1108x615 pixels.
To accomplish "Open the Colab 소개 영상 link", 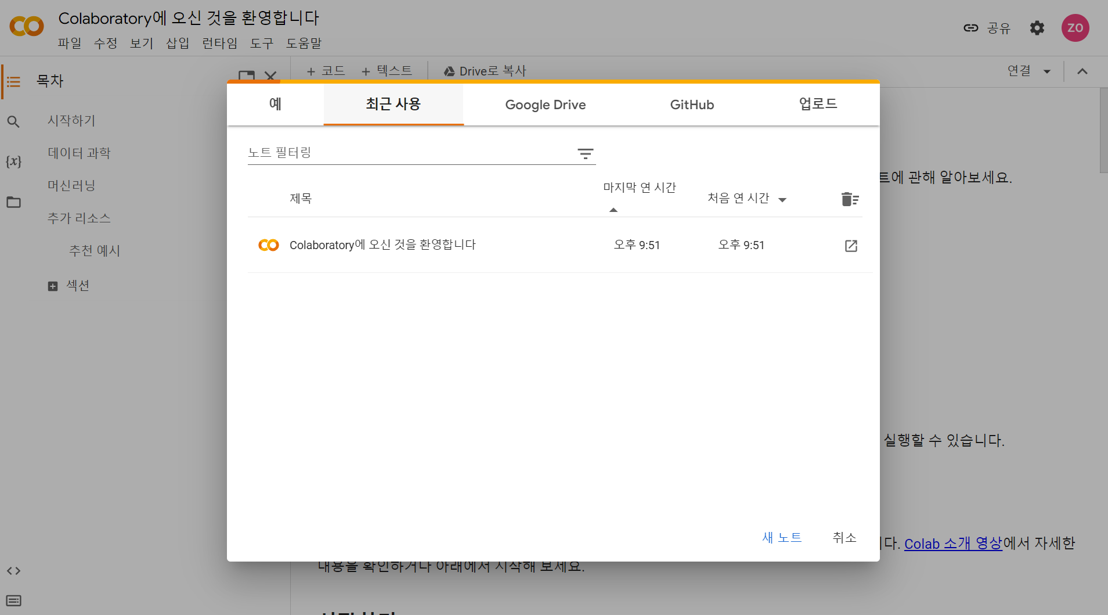I will [x=953, y=544].
